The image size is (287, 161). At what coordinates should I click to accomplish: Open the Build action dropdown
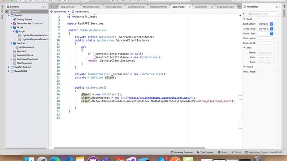click(266, 24)
